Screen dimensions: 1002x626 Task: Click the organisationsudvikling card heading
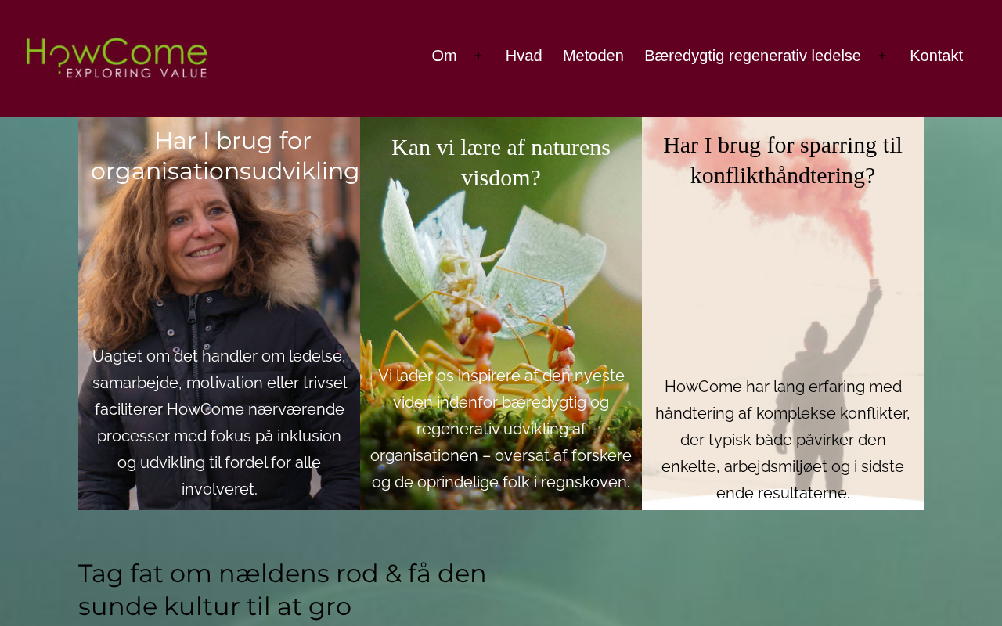[225, 156]
